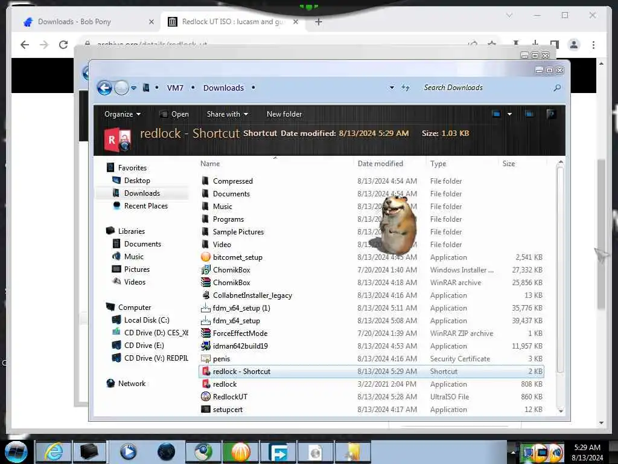Open a new browser tab
618x464 pixels.
319,22
